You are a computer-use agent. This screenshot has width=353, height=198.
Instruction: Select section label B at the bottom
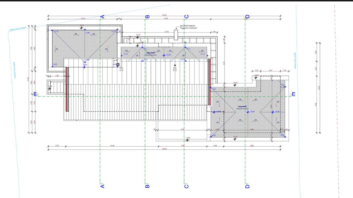coord(147,186)
